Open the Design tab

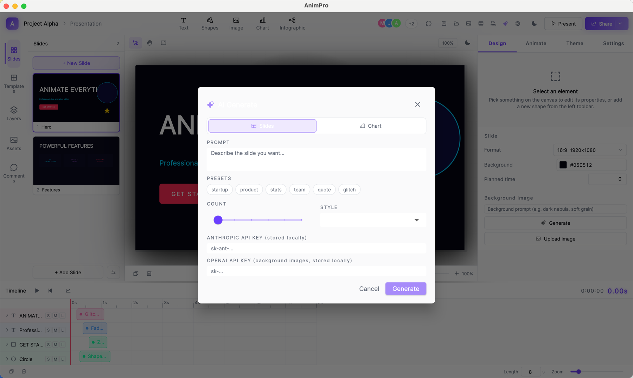[497, 43]
